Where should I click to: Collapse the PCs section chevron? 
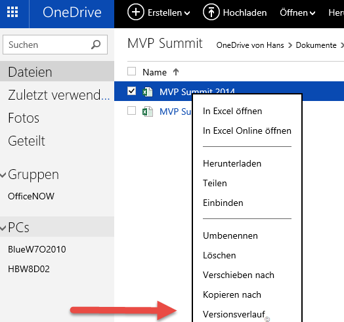3,228
